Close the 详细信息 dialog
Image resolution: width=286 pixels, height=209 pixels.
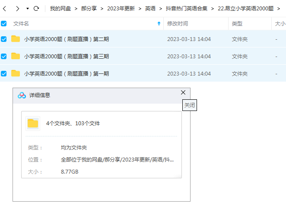(183, 92)
